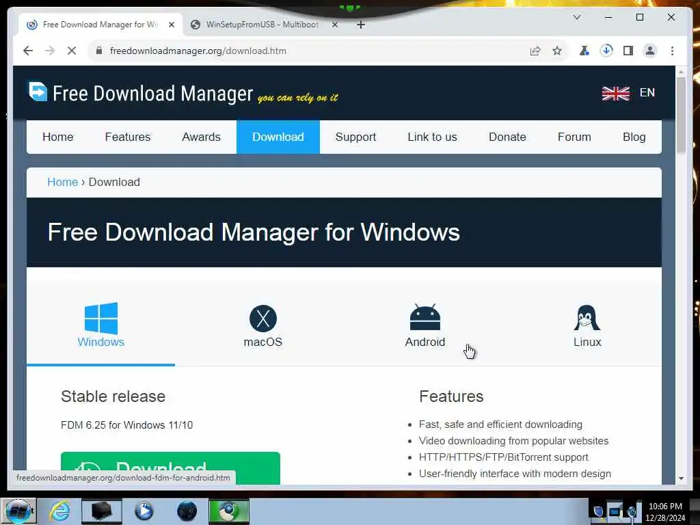Open a new browser tab
Screen dimensions: 700x525
361,25
